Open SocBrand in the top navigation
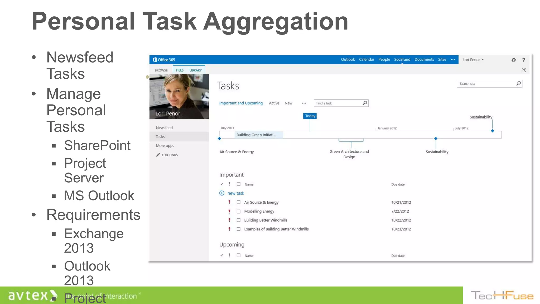Viewport: 540px width, 304px height. point(402,60)
